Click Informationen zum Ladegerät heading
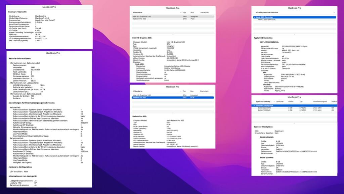Screen dimensions: 344x194 tap(23, 176)
